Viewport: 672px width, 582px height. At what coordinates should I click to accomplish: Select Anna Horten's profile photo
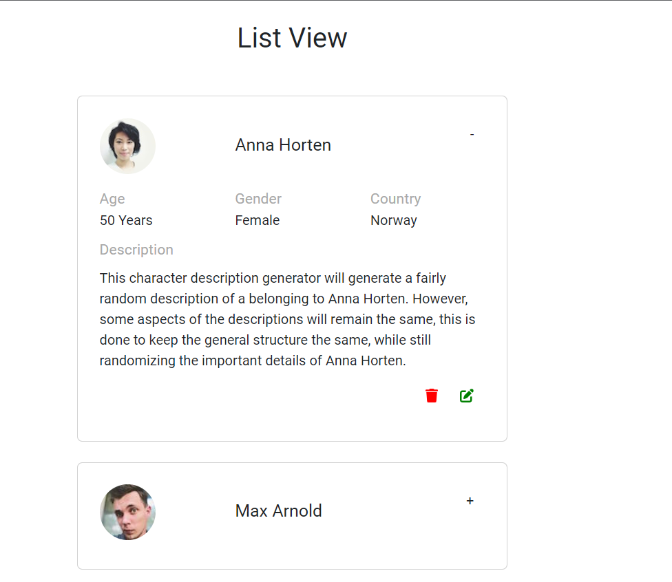point(127,146)
